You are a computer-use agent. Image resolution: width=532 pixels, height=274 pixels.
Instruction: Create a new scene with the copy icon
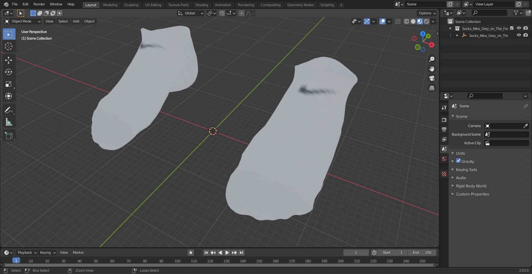450,4
